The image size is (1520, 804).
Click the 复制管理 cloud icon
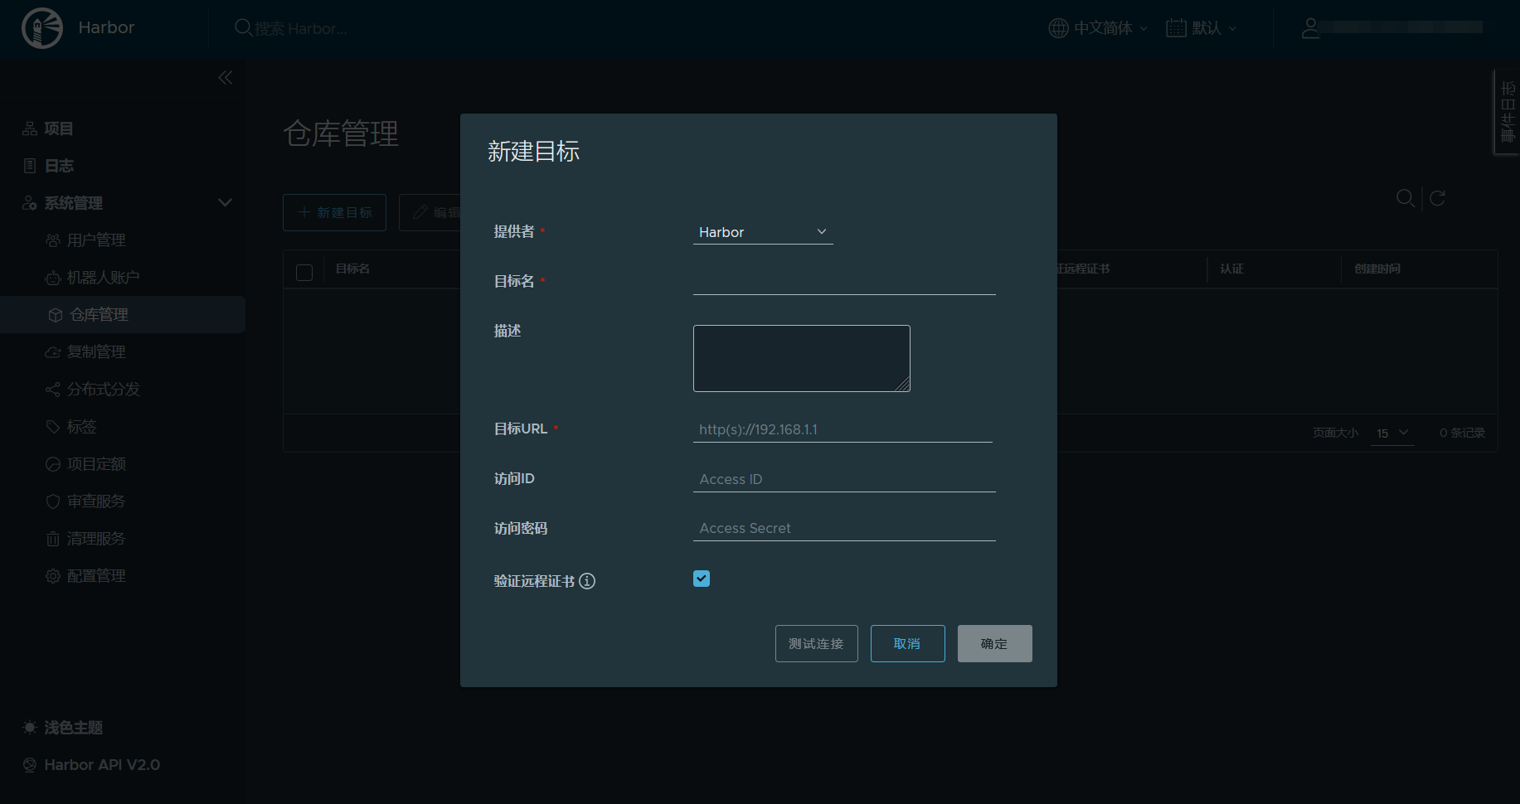coord(53,352)
